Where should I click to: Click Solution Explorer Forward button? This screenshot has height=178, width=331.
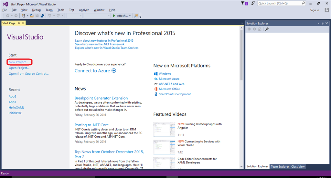[x=254, y=29]
